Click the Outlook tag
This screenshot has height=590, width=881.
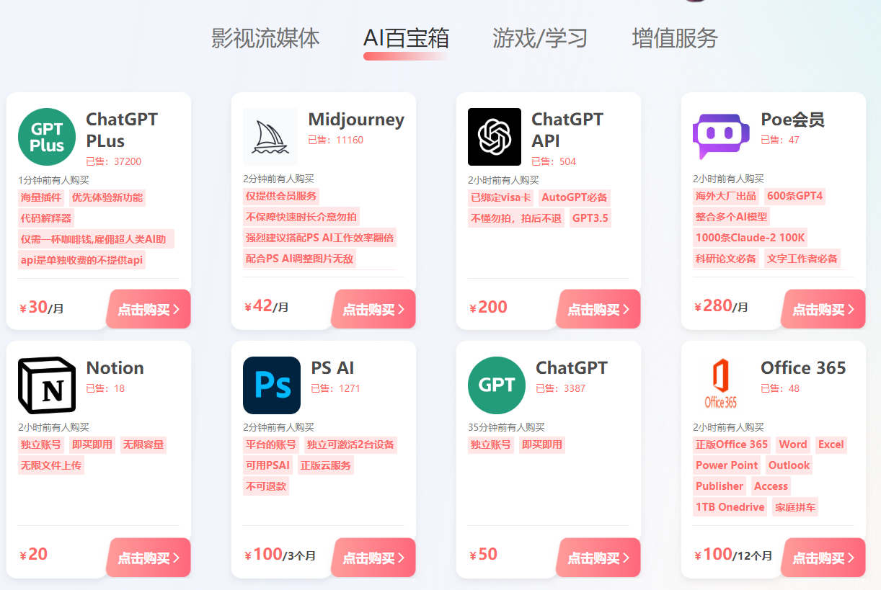pos(789,465)
